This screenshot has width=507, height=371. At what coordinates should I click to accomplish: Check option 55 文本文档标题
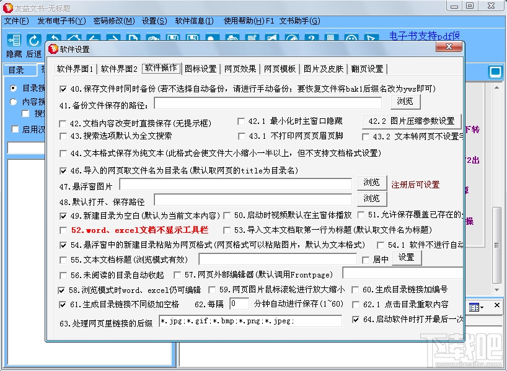pyautogui.click(x=64, y=259)
